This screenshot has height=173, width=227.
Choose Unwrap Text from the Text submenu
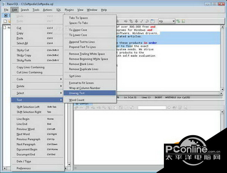pyautogui.click(x=77, y=93)
